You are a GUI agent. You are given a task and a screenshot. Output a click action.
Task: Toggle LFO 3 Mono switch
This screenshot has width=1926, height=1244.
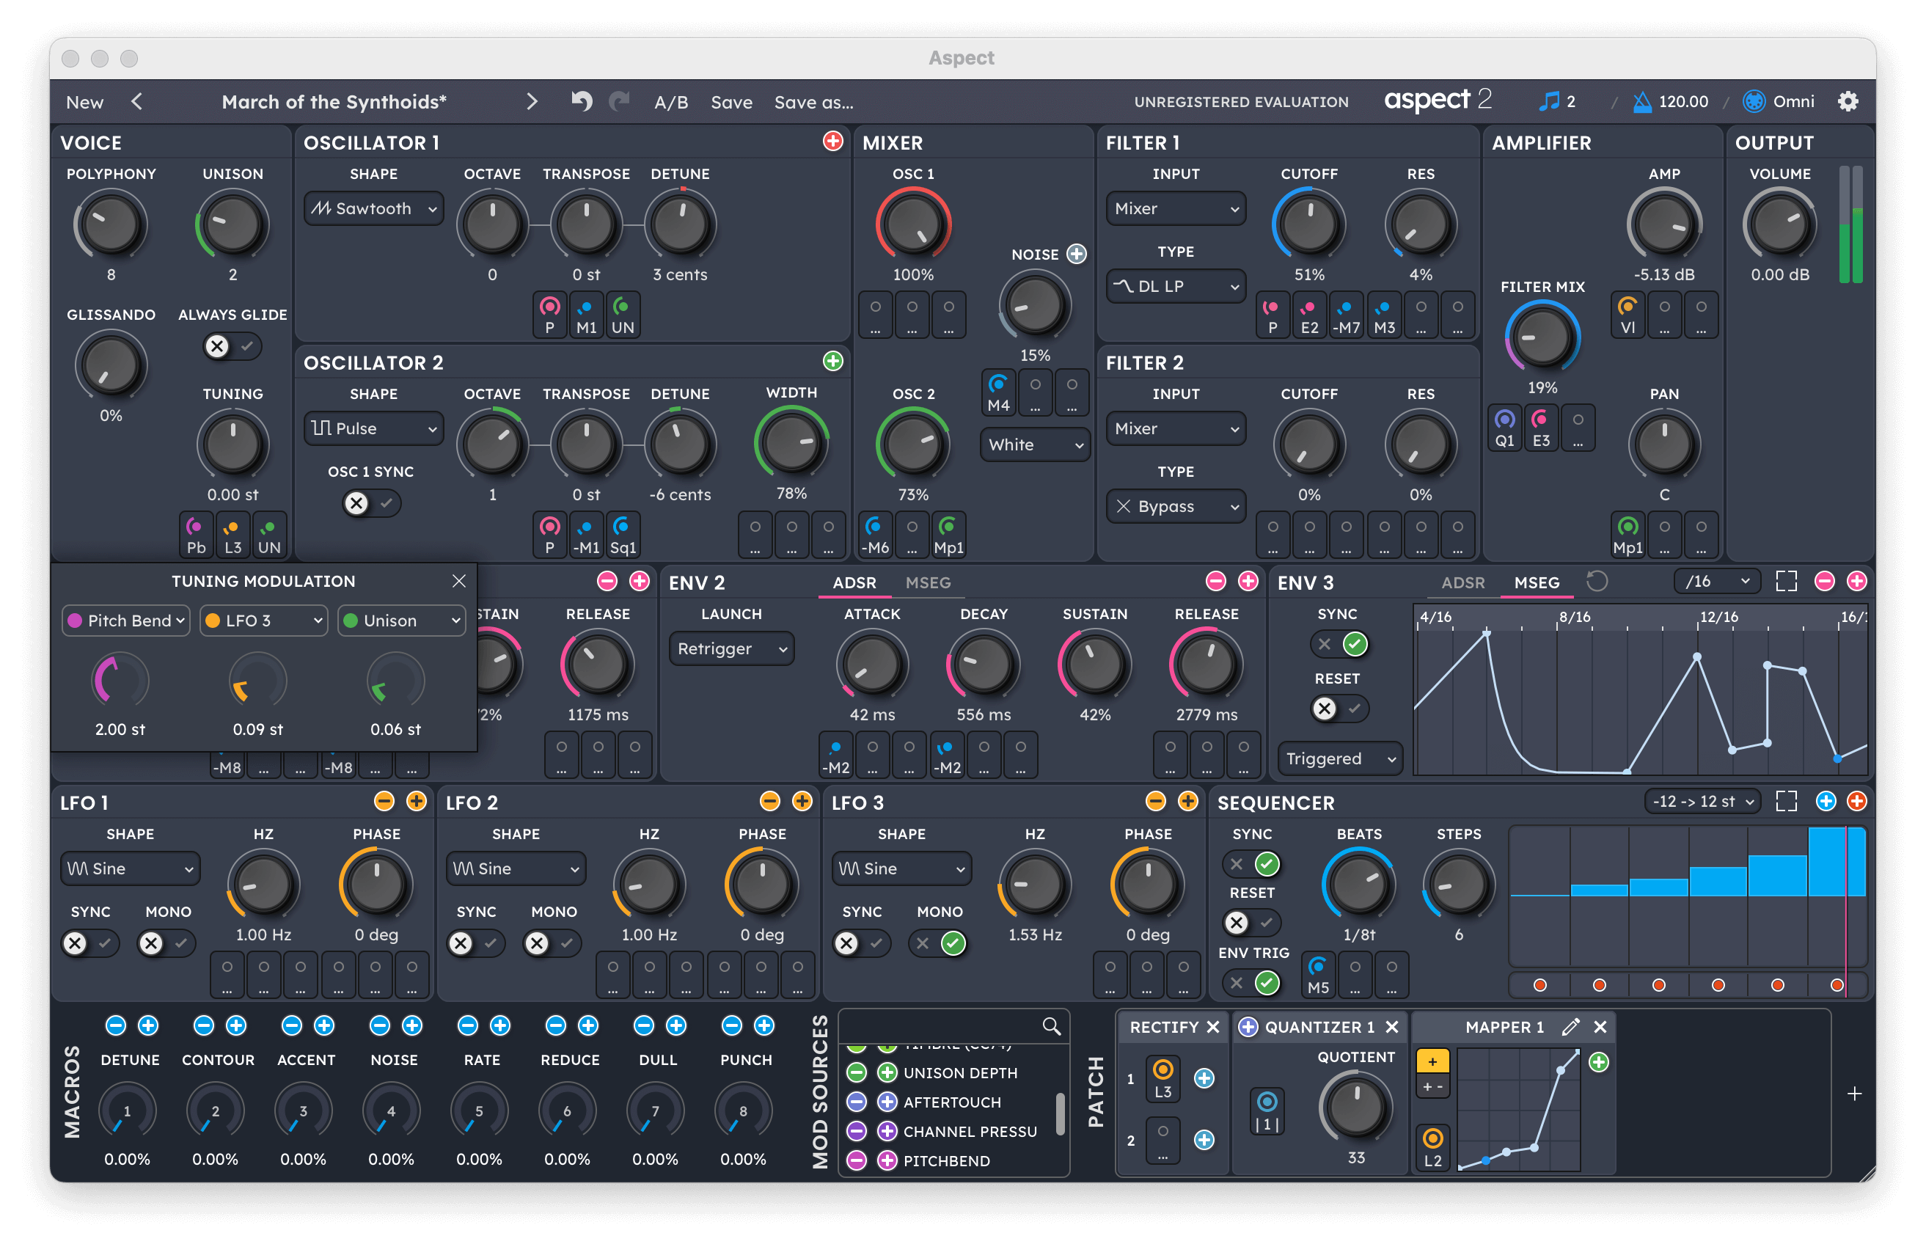click(x=938, y=943)
